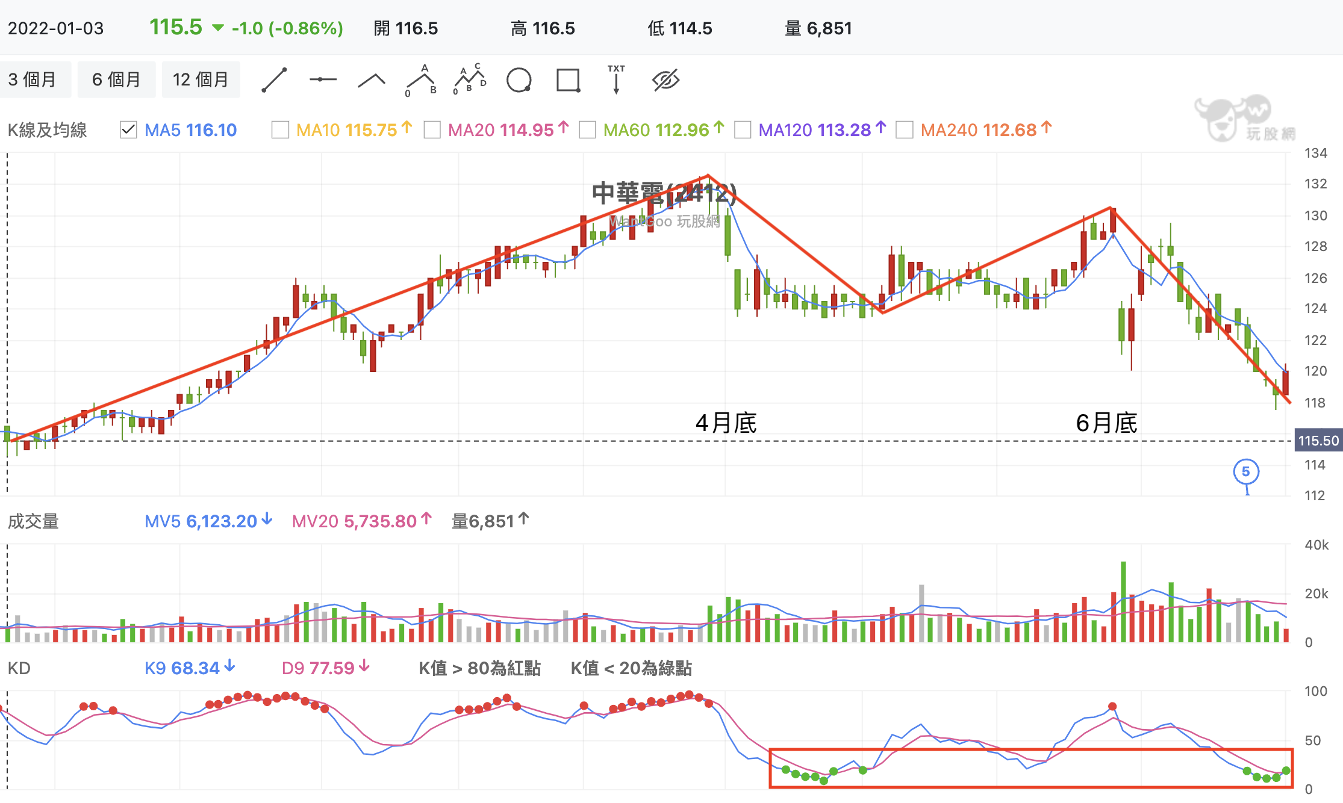The image size is (1343, 803).
Task: Pick the 0-A-B-C-D wave pattern tool
Action: [470, 79]
